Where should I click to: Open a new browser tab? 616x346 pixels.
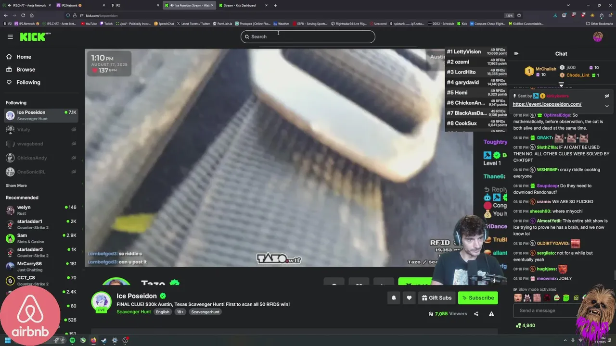point(275,5)
